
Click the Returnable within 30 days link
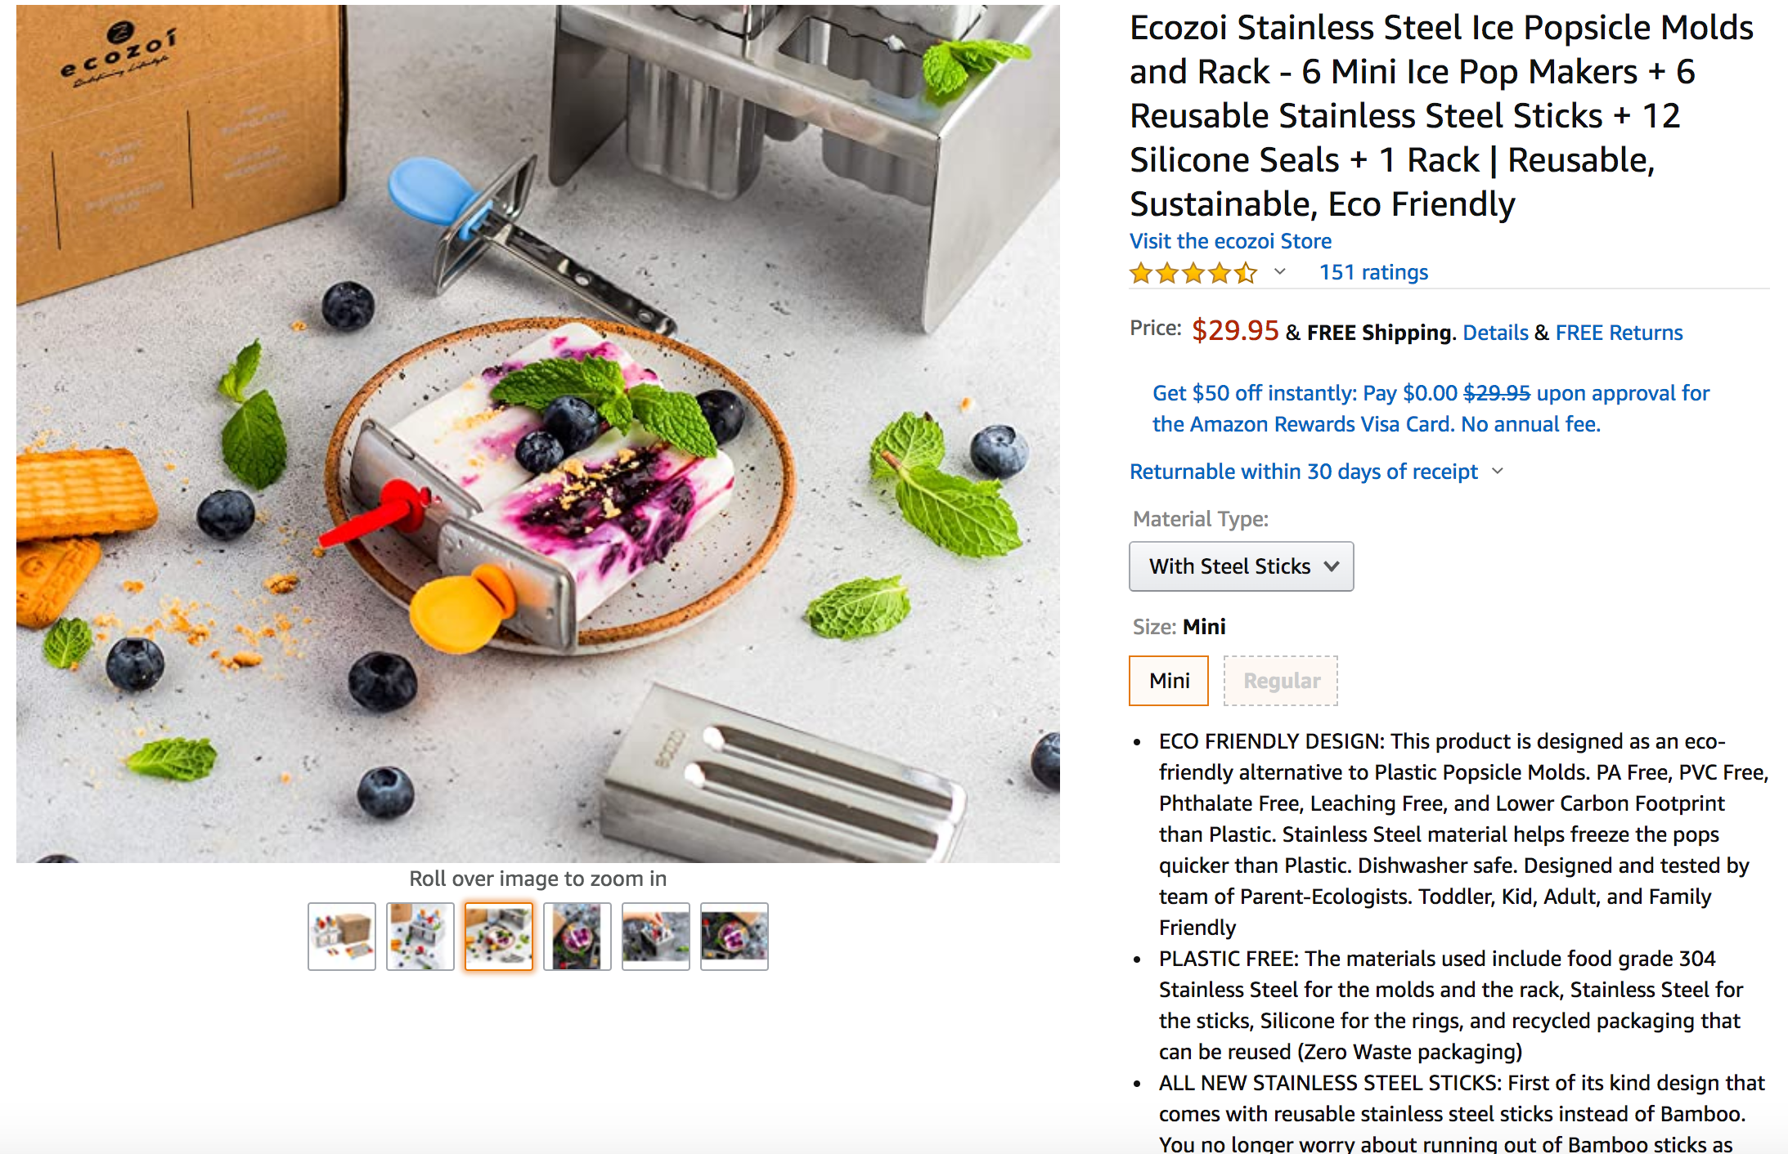coord(1303,472)
